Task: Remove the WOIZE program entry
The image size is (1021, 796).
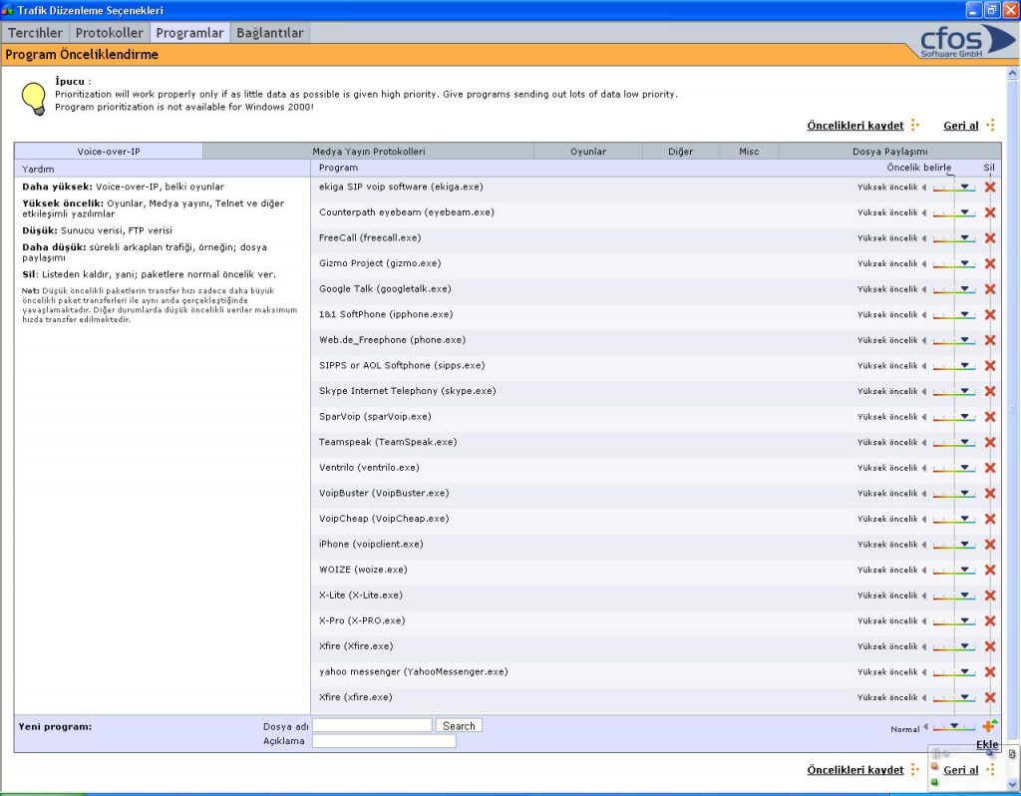Action: [989, 570]
